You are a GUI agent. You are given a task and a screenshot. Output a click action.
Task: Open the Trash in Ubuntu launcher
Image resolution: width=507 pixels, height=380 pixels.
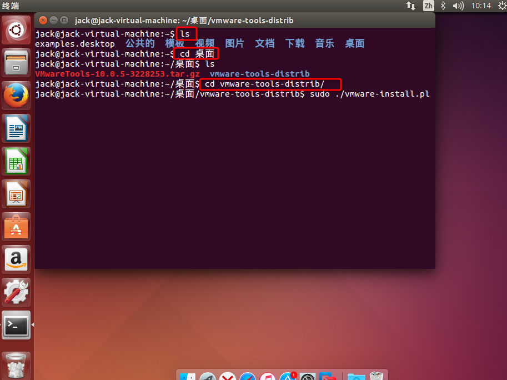16,366
